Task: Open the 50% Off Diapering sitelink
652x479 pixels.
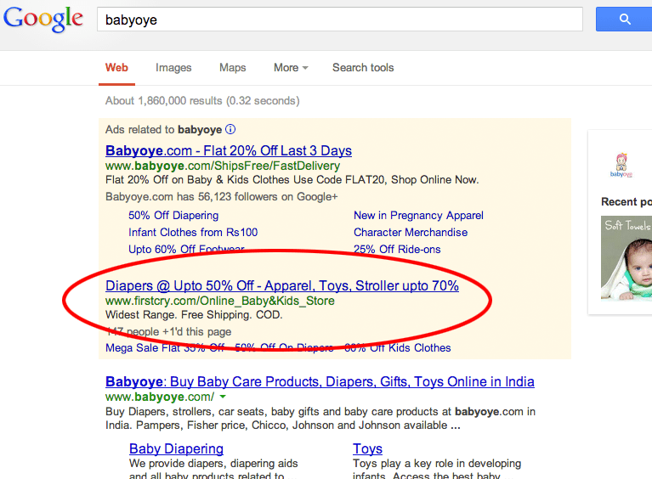Action: tap(173, 215)
